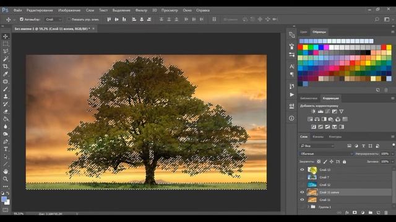Viewport: 396px width, 222px height.
Task: Open the Выделение menu
Action: (121, 10)
